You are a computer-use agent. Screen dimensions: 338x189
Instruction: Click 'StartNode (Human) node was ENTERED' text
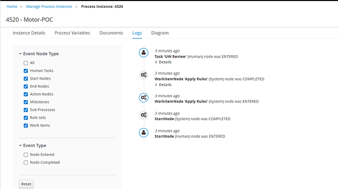190,136
